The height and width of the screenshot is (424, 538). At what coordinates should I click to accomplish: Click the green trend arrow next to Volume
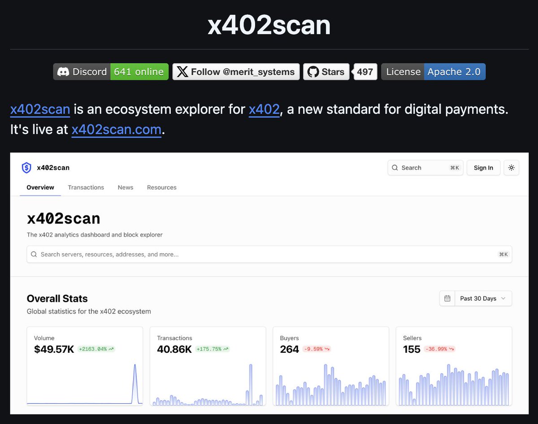tap(111, 349)
